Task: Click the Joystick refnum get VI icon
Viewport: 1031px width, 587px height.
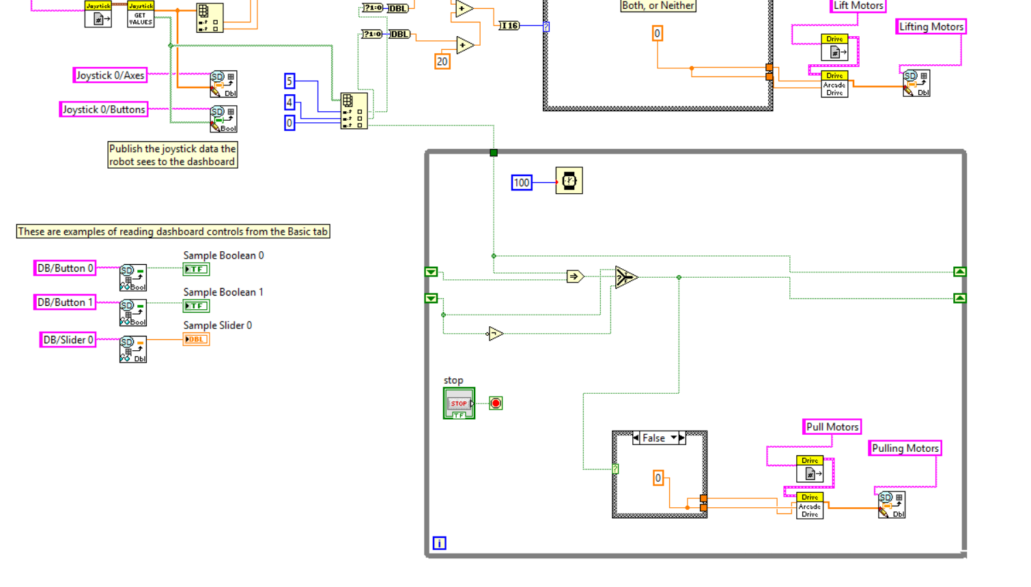Action: pos(98,14)
